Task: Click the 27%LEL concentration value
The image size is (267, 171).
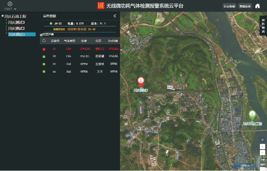Action: (x=85, y=49)
